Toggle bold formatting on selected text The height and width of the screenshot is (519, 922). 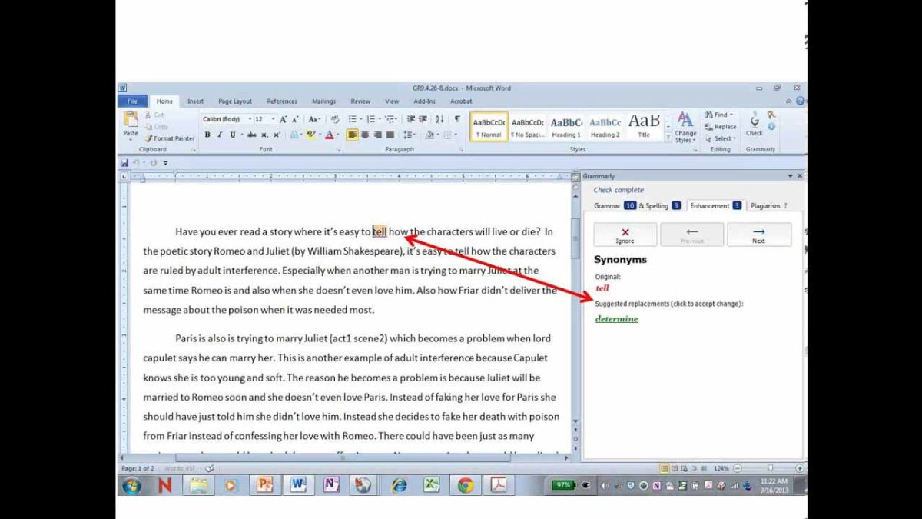coord(207,135)
